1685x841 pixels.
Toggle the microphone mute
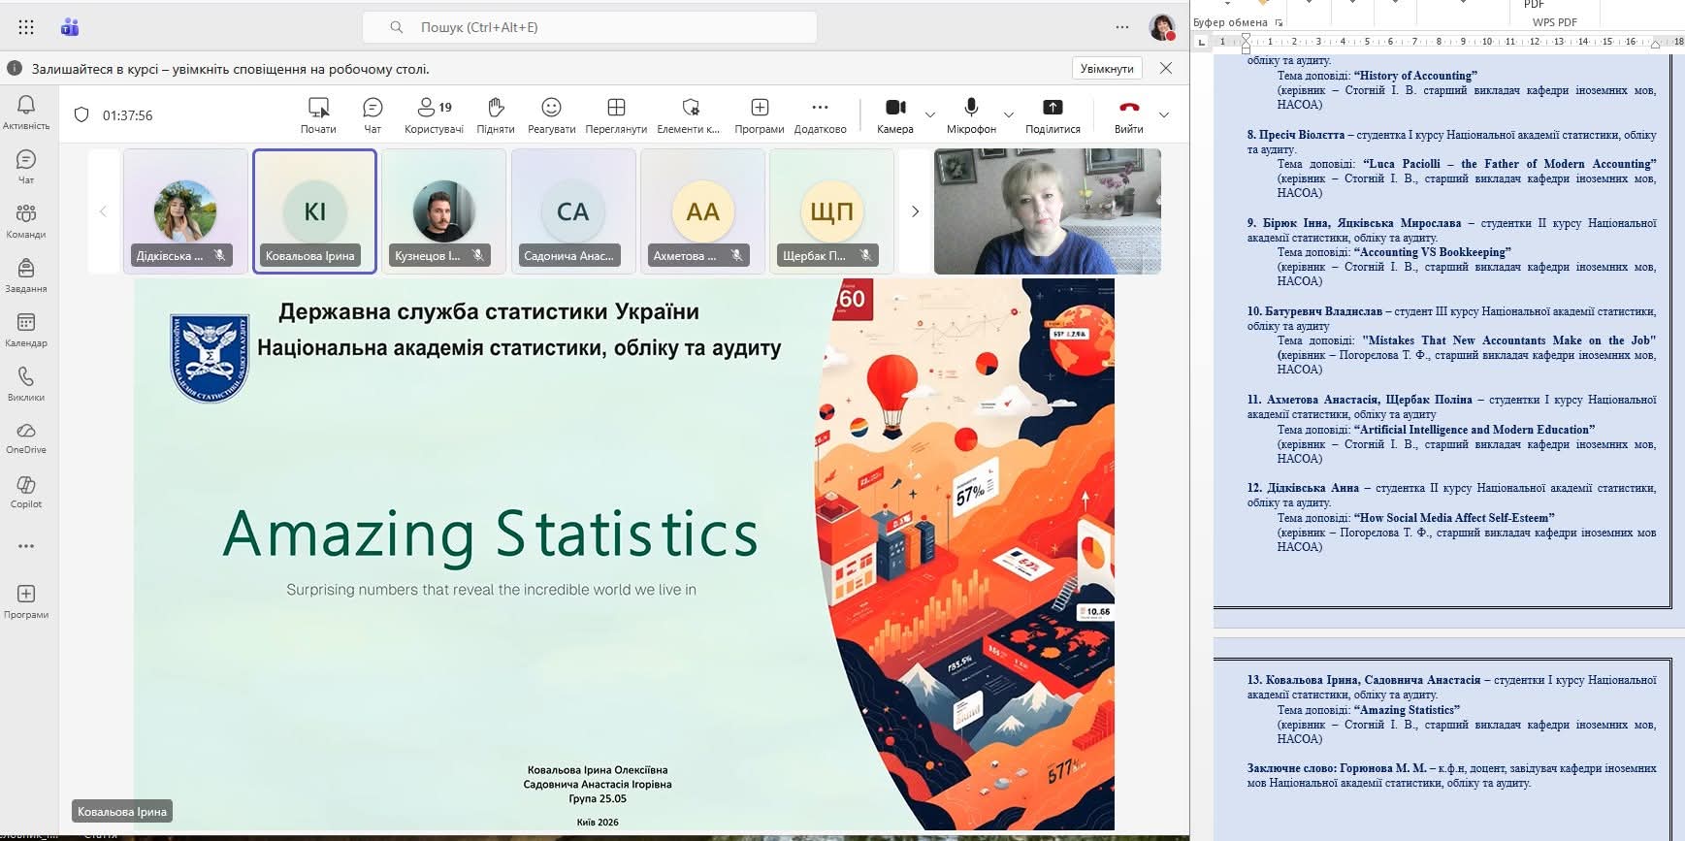click(x=971, y=113)
